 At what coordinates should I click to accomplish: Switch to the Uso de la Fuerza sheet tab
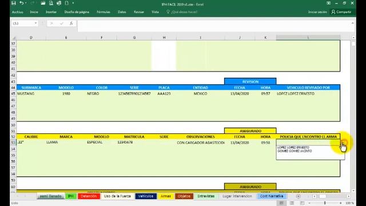tap(117, 196)
